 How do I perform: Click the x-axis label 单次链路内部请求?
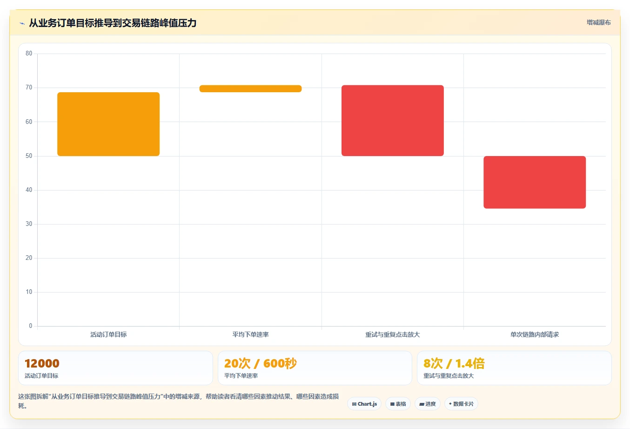point(535,334)
